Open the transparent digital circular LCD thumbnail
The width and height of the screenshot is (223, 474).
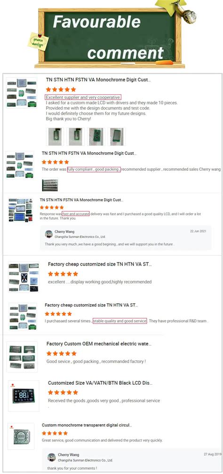(x=21, y=436)
